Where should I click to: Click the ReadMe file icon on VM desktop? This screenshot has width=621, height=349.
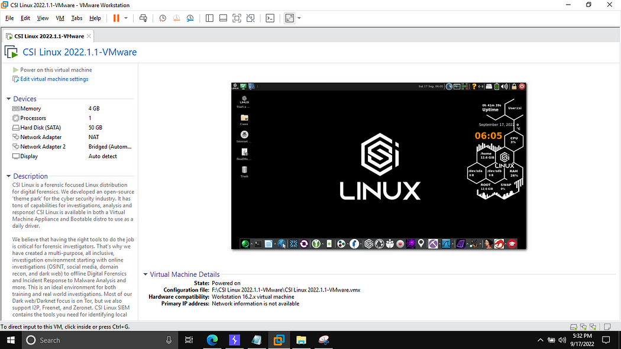(244, 154)
